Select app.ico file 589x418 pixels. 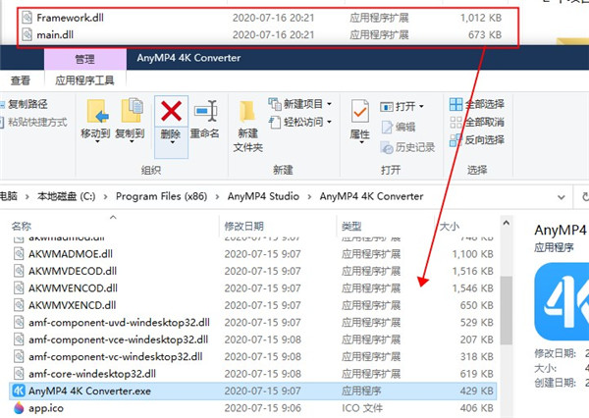pyautogui.click(x=252, y=408)
